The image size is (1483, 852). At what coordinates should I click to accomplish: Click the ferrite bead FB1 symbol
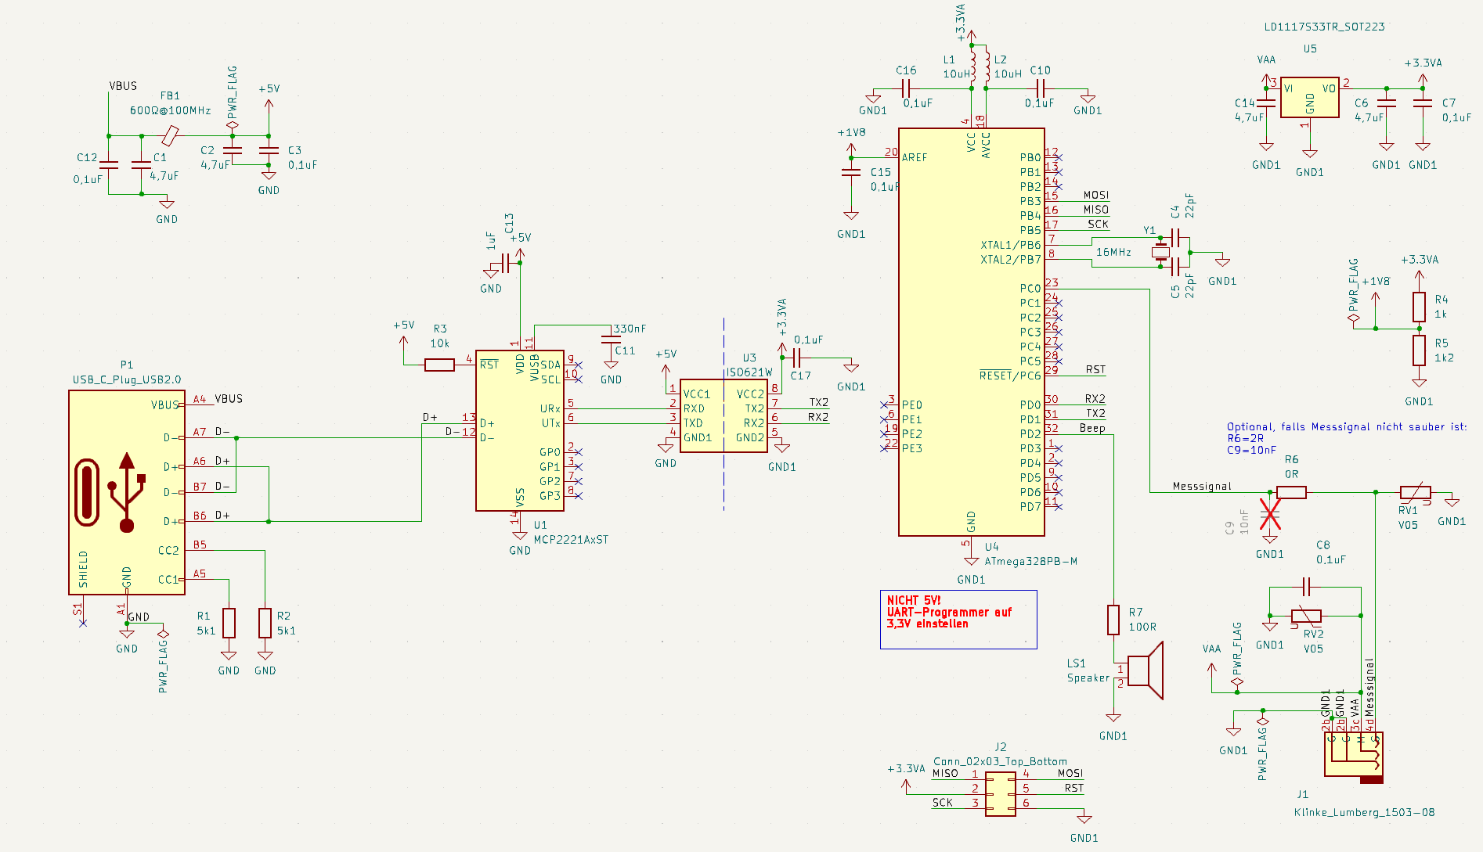170,136
